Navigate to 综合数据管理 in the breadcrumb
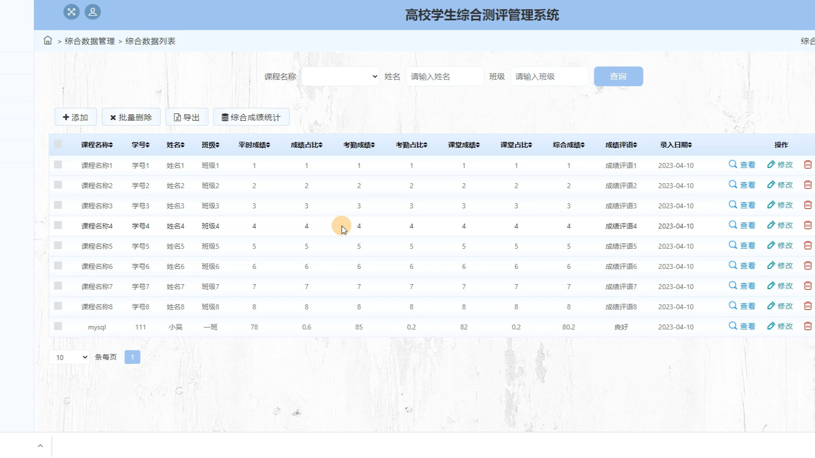The height and width of the screenshot is (458, 815). click(90, 41)
